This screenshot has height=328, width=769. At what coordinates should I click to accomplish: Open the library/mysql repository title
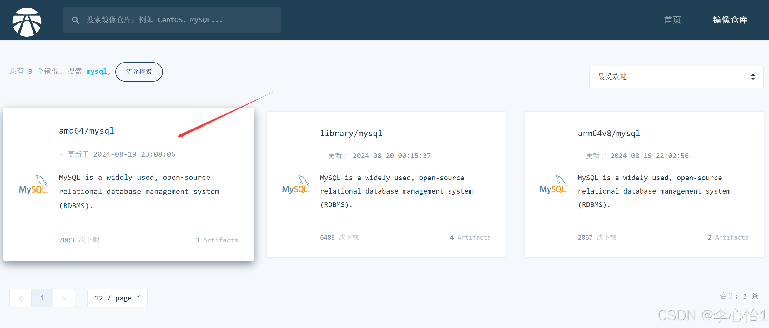point(351,133)
